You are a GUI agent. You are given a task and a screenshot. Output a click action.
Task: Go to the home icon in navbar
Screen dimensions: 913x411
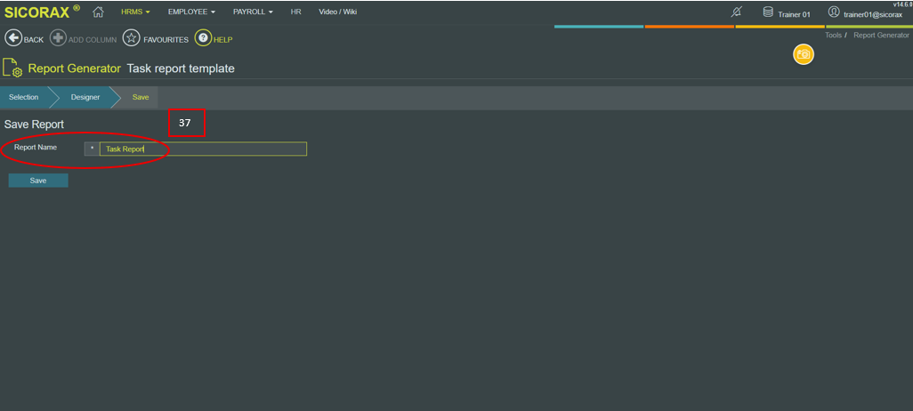[x=98, y=12]
